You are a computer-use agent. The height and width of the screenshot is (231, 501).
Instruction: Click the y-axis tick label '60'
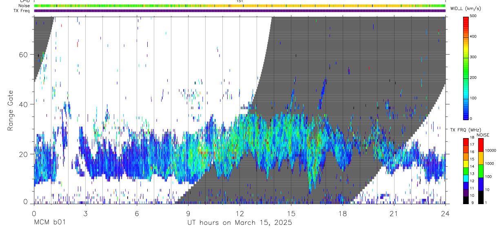click(x=24, y=54)
